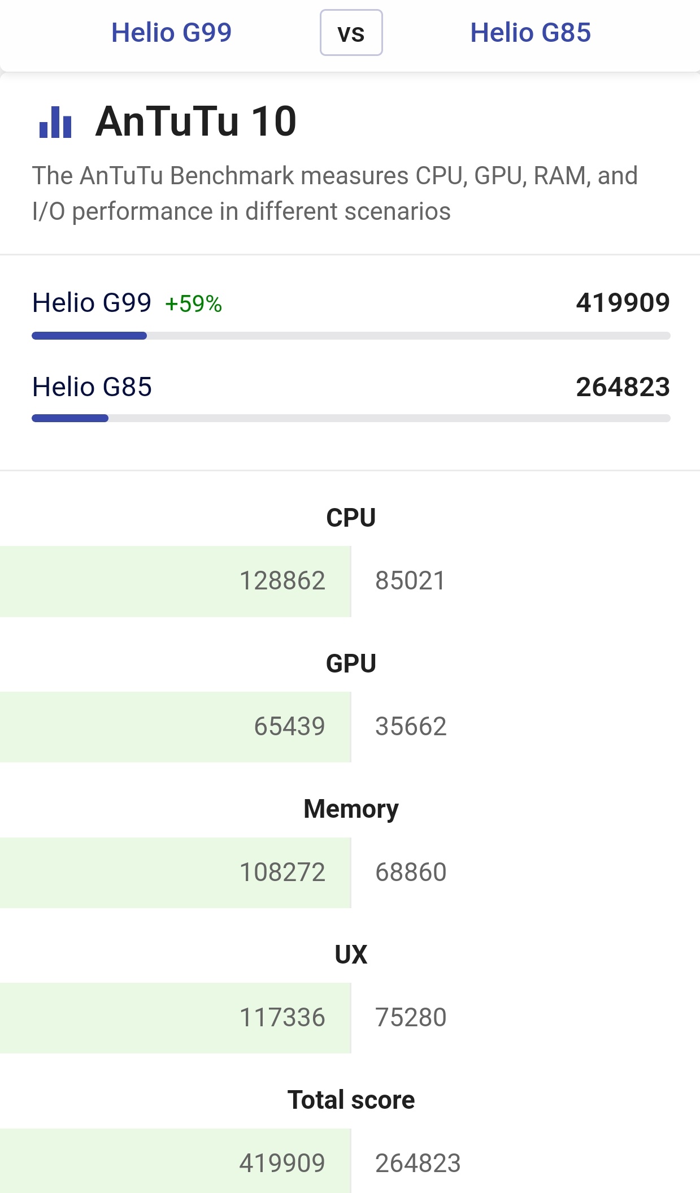Click the bold 264823 AnTuTu score

coord(623,387)
